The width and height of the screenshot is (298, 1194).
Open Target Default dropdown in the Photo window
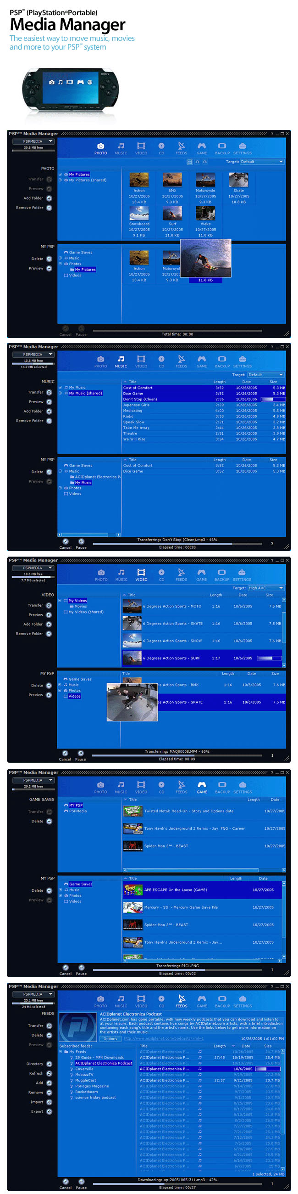pos(262,162)
